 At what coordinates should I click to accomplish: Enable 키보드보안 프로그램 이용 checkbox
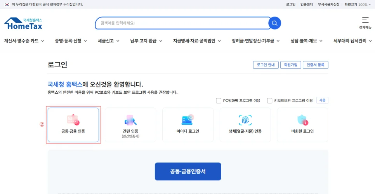click(x=270, y=101)
